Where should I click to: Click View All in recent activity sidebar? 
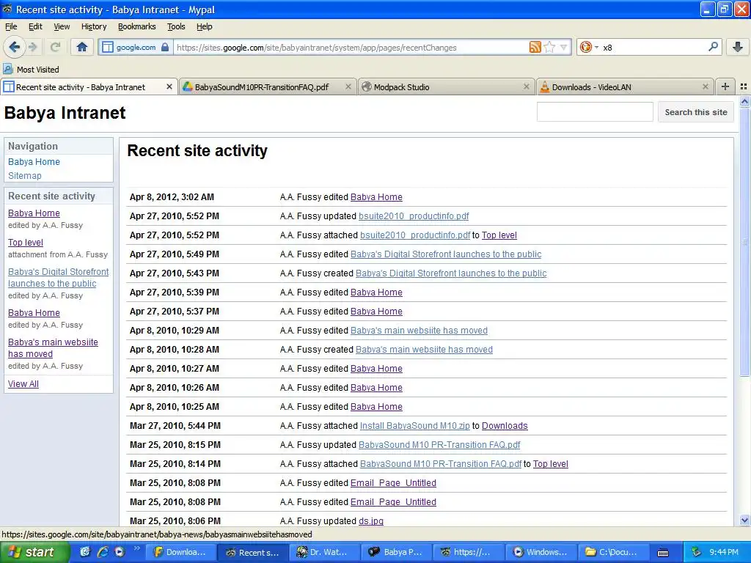pyautogui.click(x=23, y=383)
